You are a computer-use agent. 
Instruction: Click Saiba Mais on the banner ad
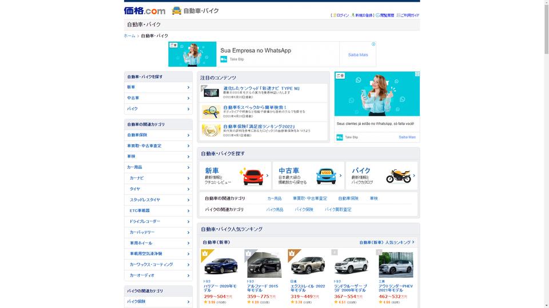[358, 55]
